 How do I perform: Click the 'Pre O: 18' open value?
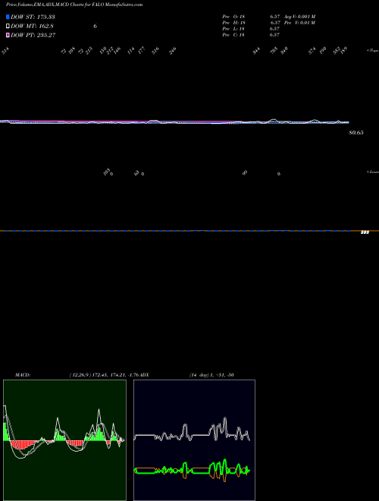(233, 17)
